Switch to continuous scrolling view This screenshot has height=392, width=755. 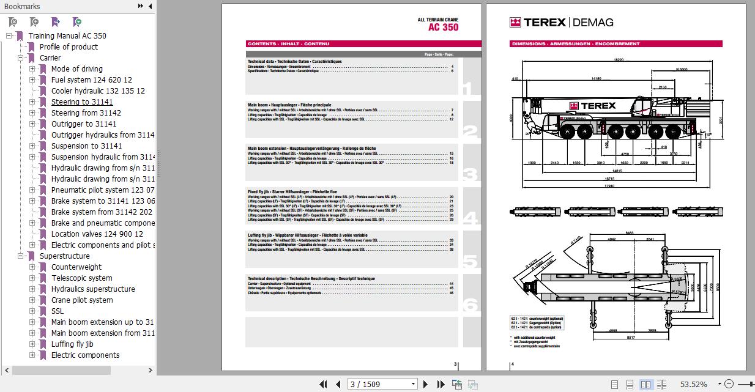tap(630, 384)
